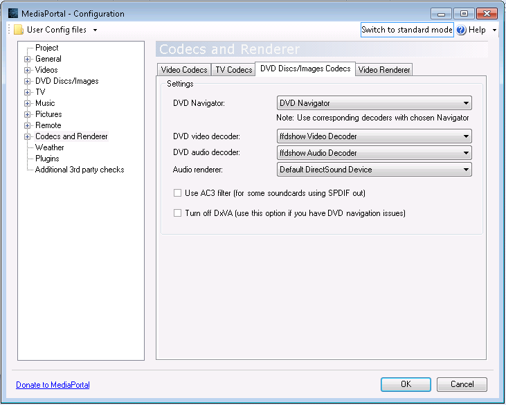Screen dimensions: 506x405
Task: Click the blue Help question mark icon
Action: 461,30
